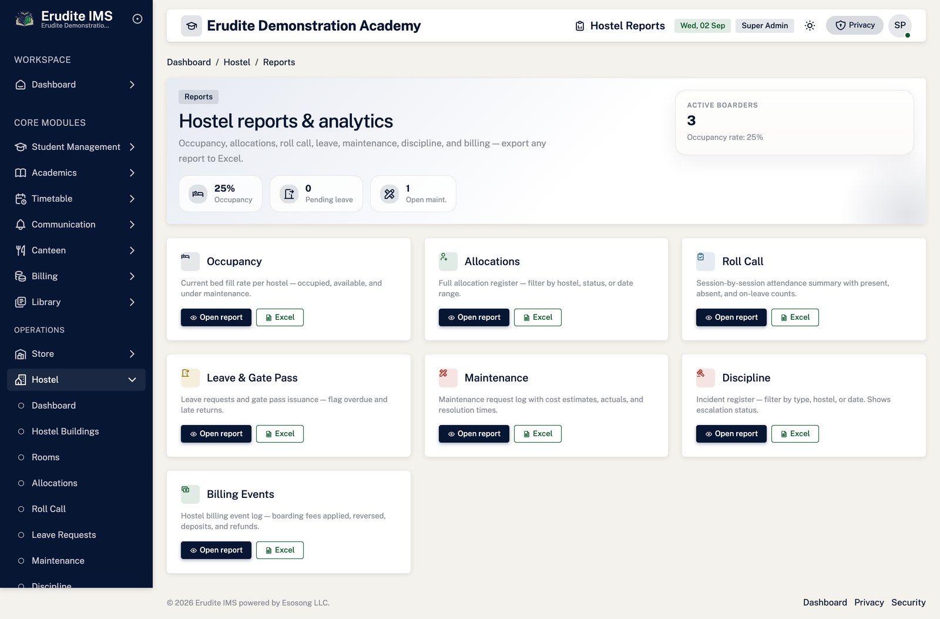Click the Timetable calendar icon
Screen dimensions: 940x619
[x=21, y=199]
